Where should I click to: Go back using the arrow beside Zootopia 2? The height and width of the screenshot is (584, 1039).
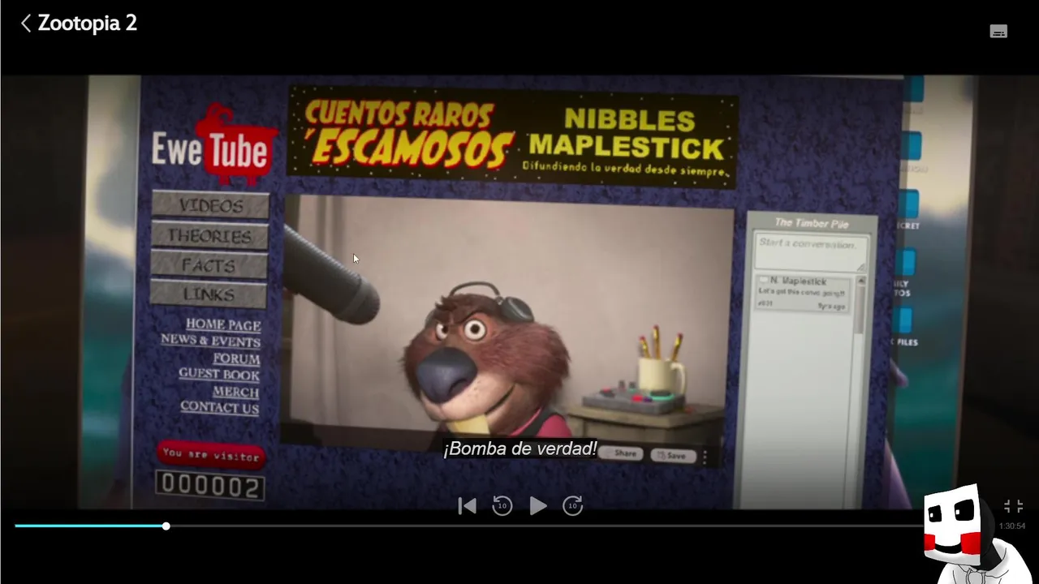(26, 24)
